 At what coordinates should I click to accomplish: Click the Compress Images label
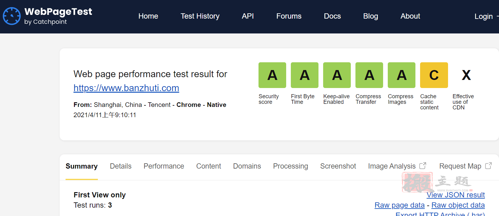tap(401, 99)
